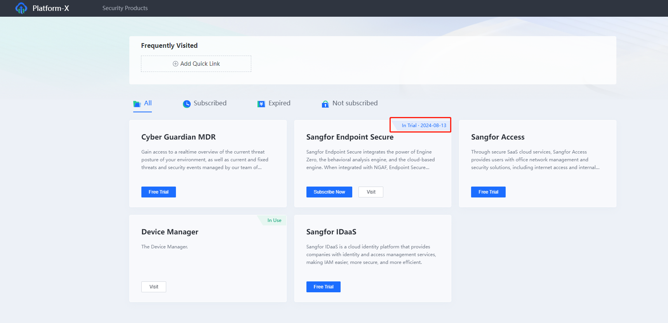Select the Sangfor IDaaS card title
Image resolution: width=668 pixels, height=323 pixels.
click(x=331, y=232)
